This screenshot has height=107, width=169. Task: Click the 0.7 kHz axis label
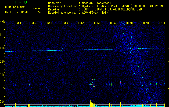click(x=2, y=88)
